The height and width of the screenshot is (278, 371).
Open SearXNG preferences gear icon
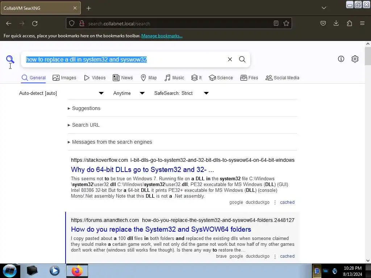click(355, 59)
